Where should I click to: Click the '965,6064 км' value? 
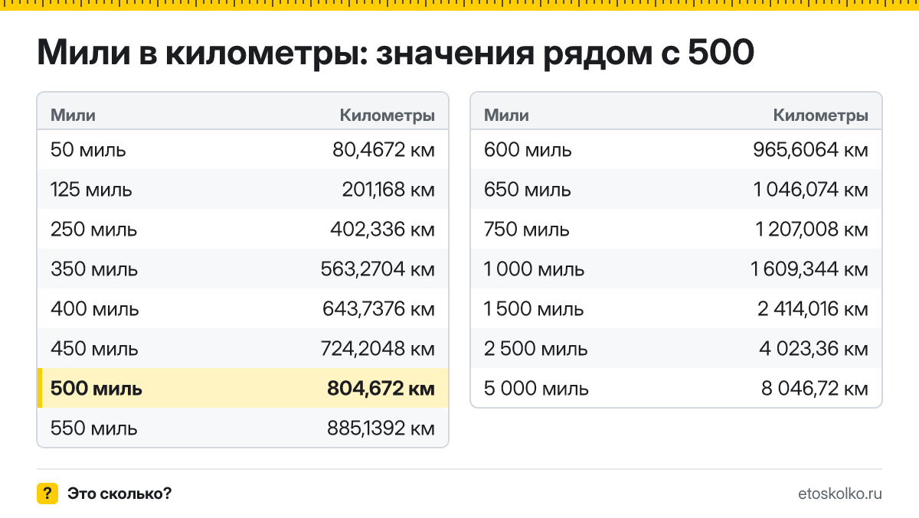click(811, 149)
